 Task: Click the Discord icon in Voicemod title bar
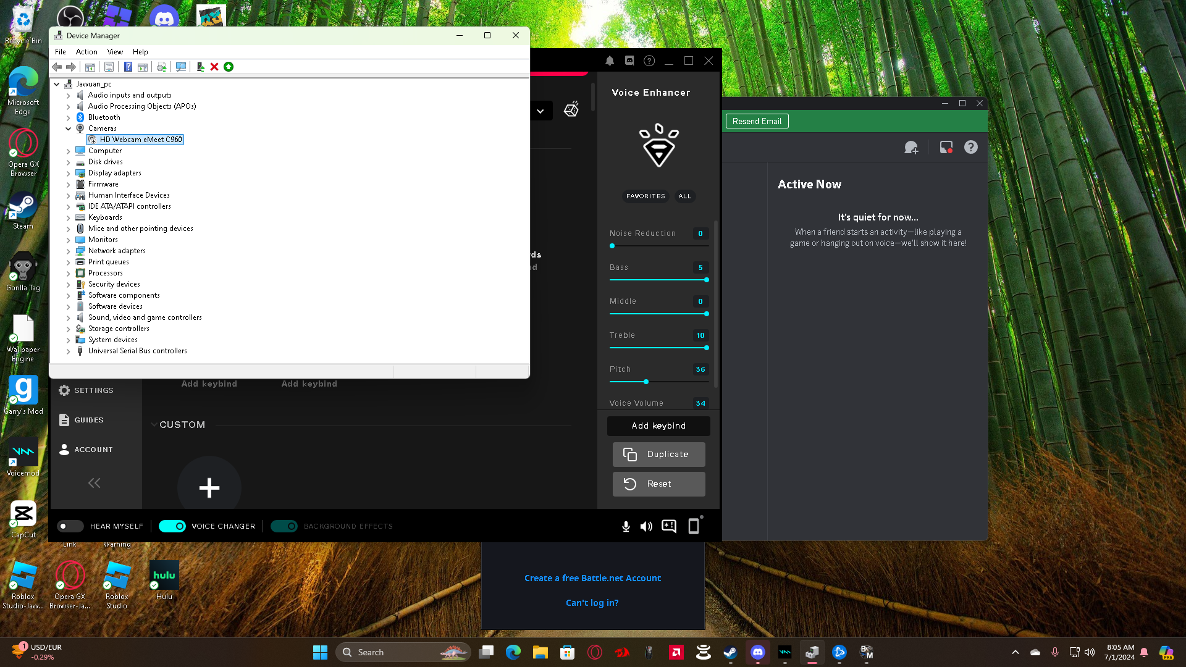[x=629, y=61]
